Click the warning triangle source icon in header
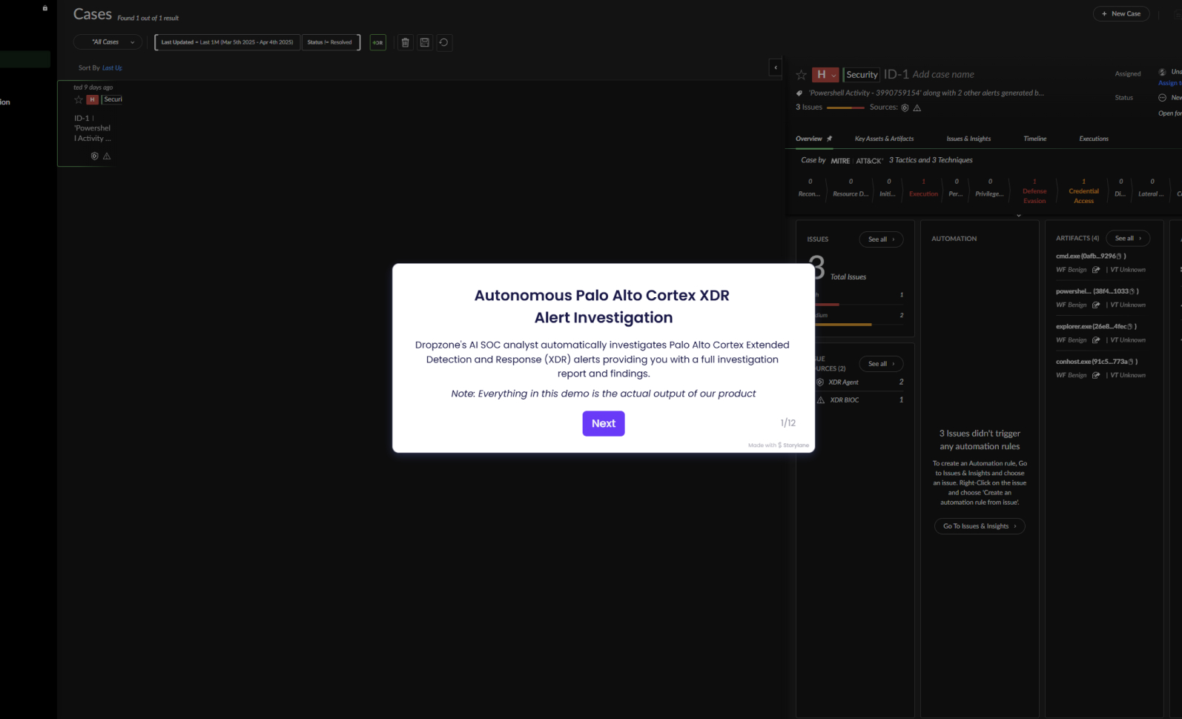The width and height of the screenshot is (1182, 719). (917, 107)
